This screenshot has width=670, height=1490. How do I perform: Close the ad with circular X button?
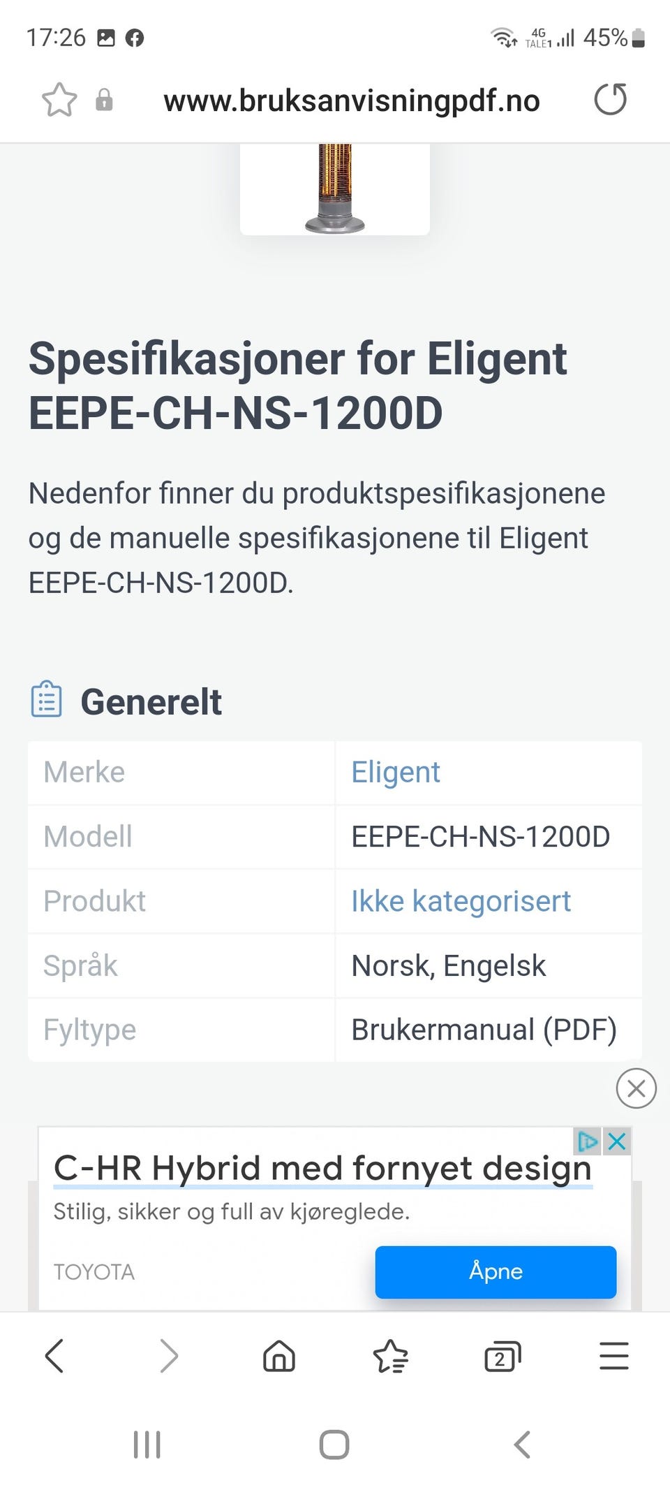pos(636,1088)
